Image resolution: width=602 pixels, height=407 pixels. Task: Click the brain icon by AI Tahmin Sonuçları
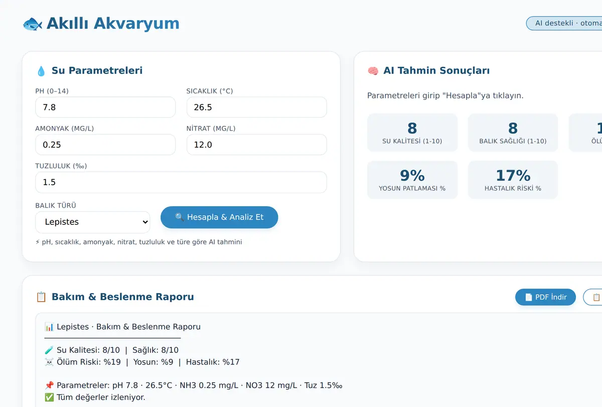(x=373, y=71)
